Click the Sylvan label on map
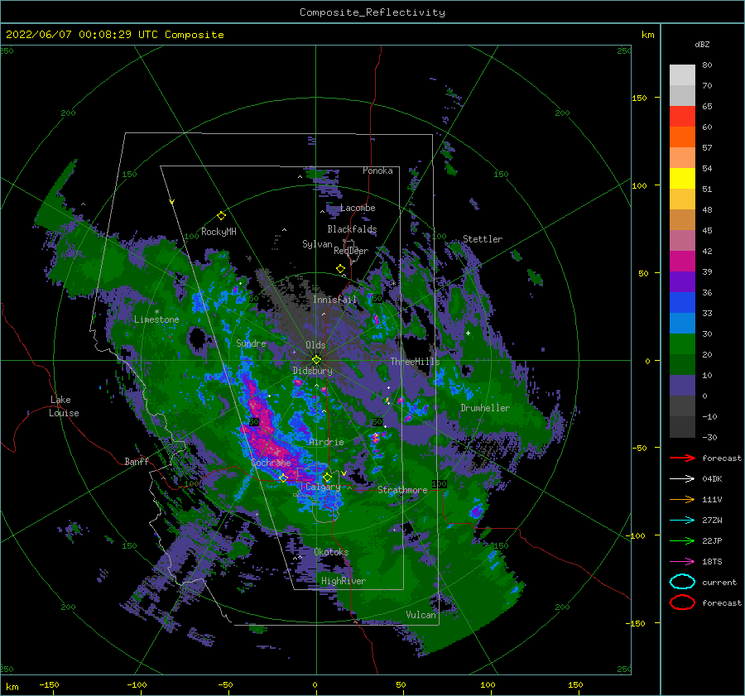This screenshot has width=745, height=696. tap(317, 244)
